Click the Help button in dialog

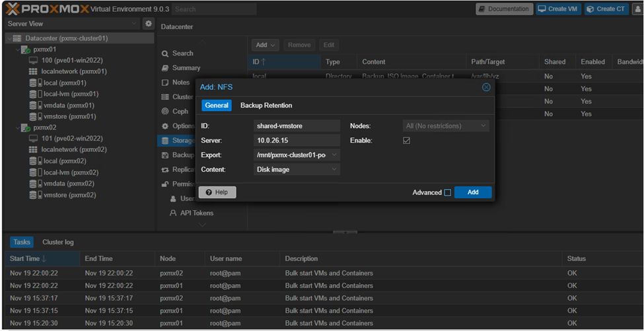(217, 192)
